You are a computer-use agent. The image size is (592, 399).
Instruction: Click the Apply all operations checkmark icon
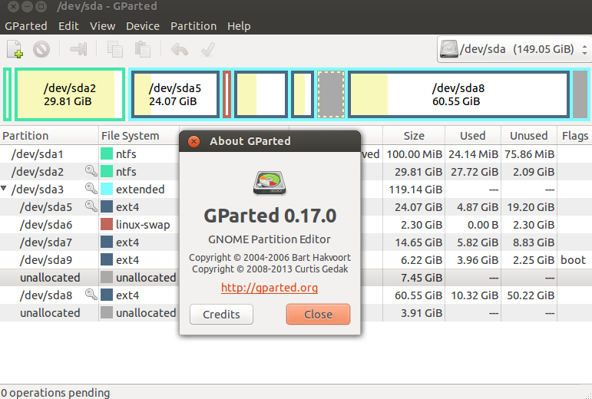pyautogui.click(x=208, y=49)
